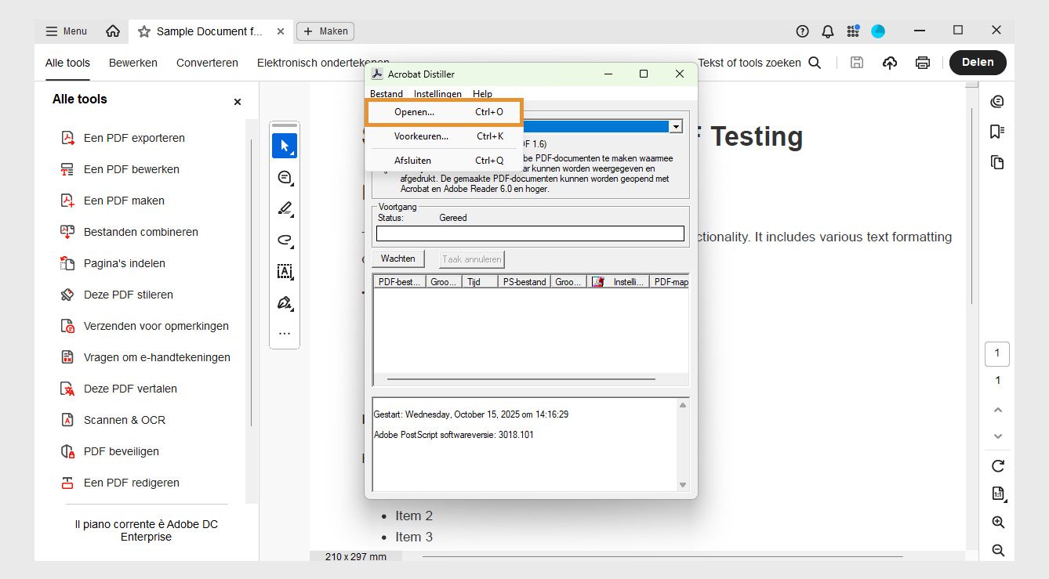Click the search magnifier icon
This screenshot has height=579, width=1049.
pyautogui.click(x=815, y=63)
